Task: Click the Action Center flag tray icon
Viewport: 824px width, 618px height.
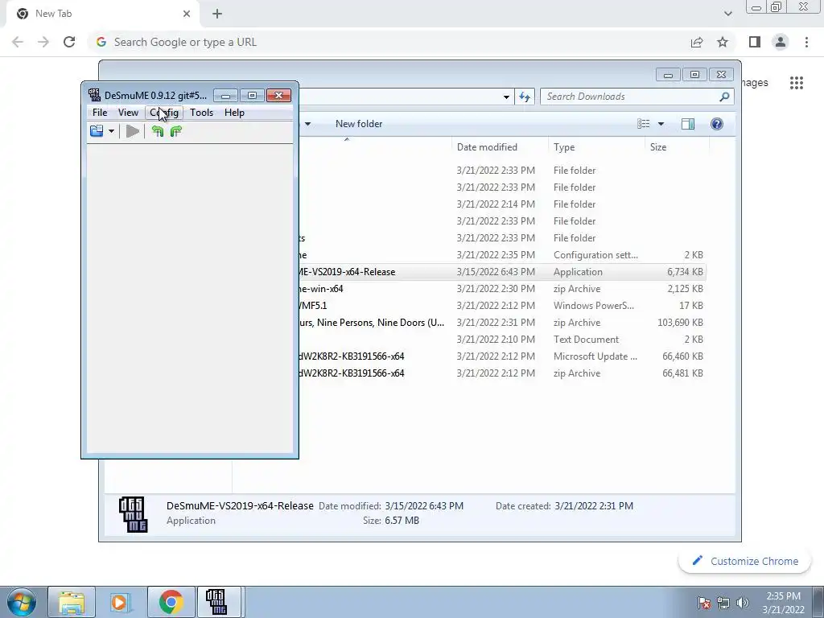Action: coord(704,603)
